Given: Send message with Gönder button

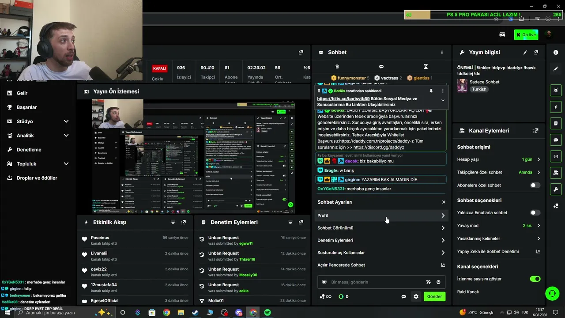Looking at the screenshot, I should point(434,297).
